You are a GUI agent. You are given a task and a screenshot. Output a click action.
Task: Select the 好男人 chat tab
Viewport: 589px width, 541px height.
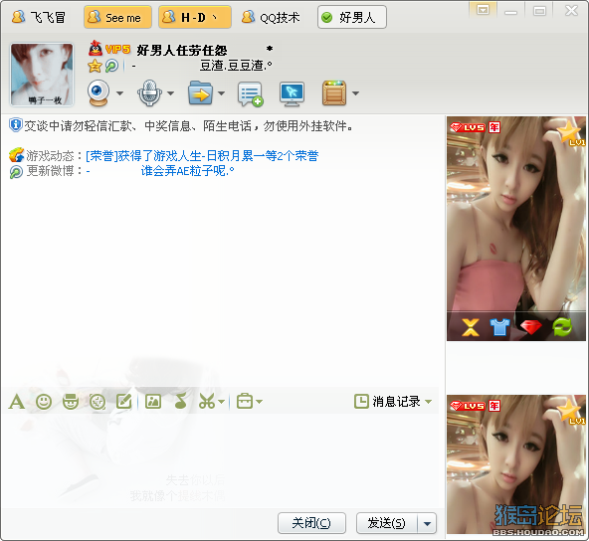click(x=352, y=17)
